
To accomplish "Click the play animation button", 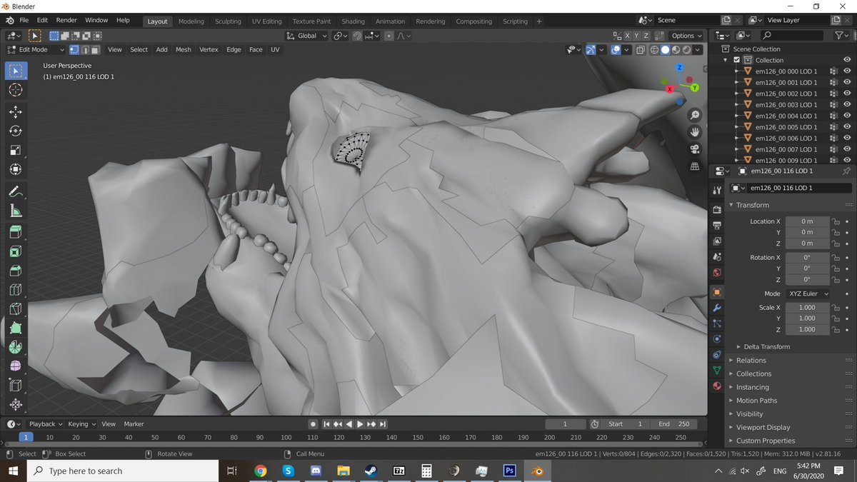I will point(360,424).
